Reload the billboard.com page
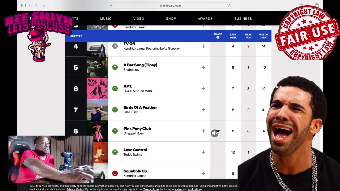Viewport: 340px width, 191px height. coord(229,6)
